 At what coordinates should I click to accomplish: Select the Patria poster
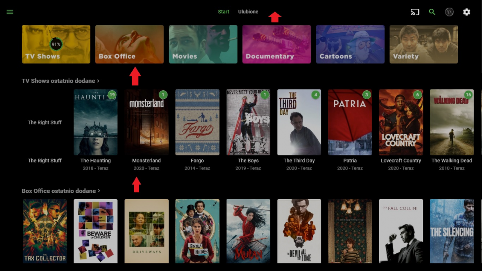tap(350, 122)
